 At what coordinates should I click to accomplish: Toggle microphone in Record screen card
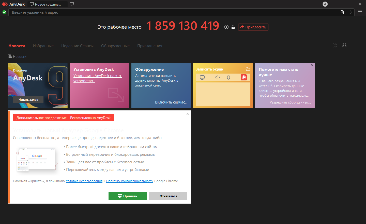tap(228, 77)
